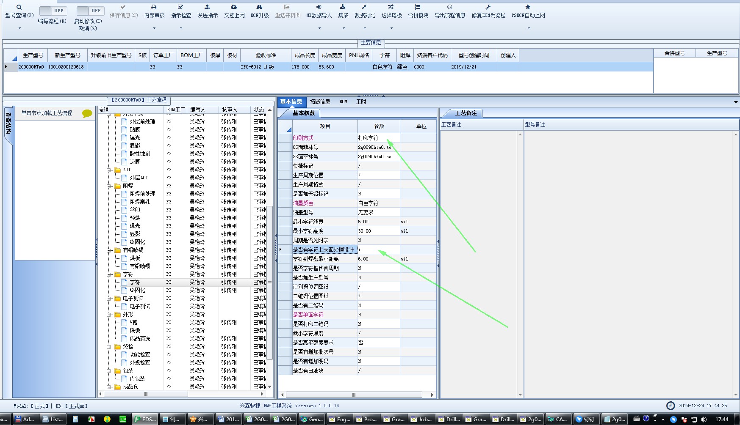
Task: Collapse the 阻焊 tree folder
Action: click(109, 186)
